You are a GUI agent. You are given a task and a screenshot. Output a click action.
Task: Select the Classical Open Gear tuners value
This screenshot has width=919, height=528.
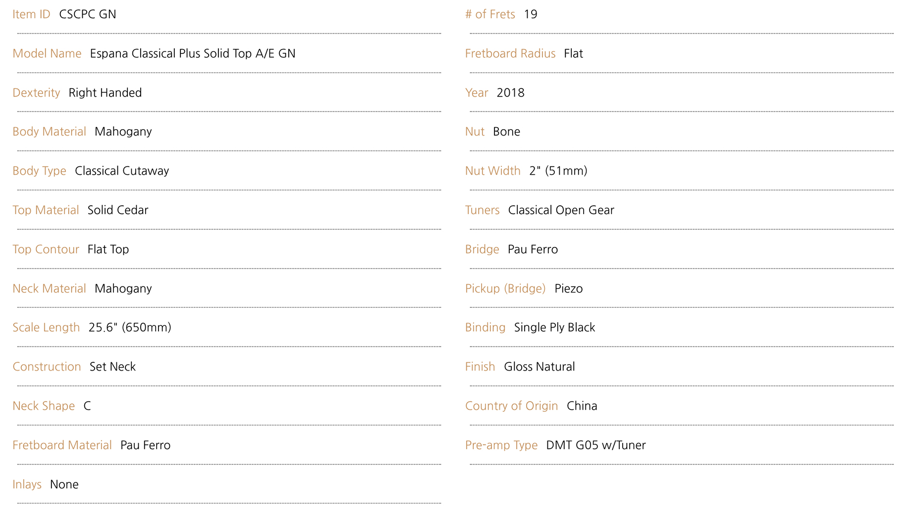(561, 210)
